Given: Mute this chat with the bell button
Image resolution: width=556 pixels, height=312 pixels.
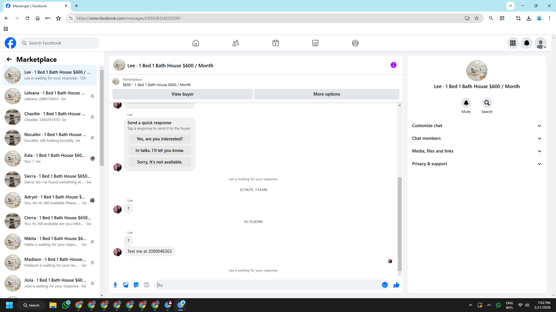Looking at the screenshot, I should [x=466, y=103].
